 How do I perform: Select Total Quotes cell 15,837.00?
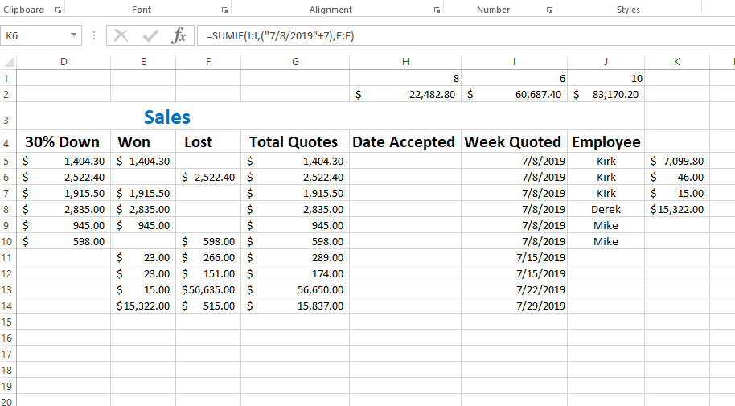click(x=295, y=306)
